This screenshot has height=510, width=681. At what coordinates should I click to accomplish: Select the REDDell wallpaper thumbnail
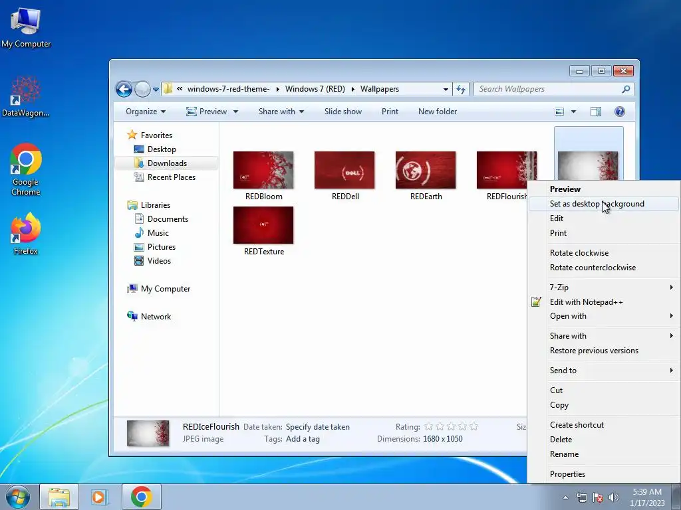pyautogui.click(x=344, y=171)
